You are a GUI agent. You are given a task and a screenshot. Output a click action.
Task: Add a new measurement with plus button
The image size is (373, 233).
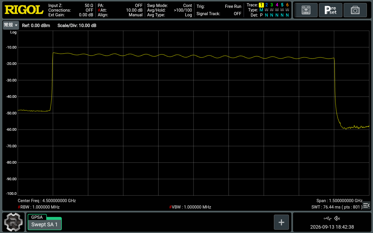click(x=281, y=222)
